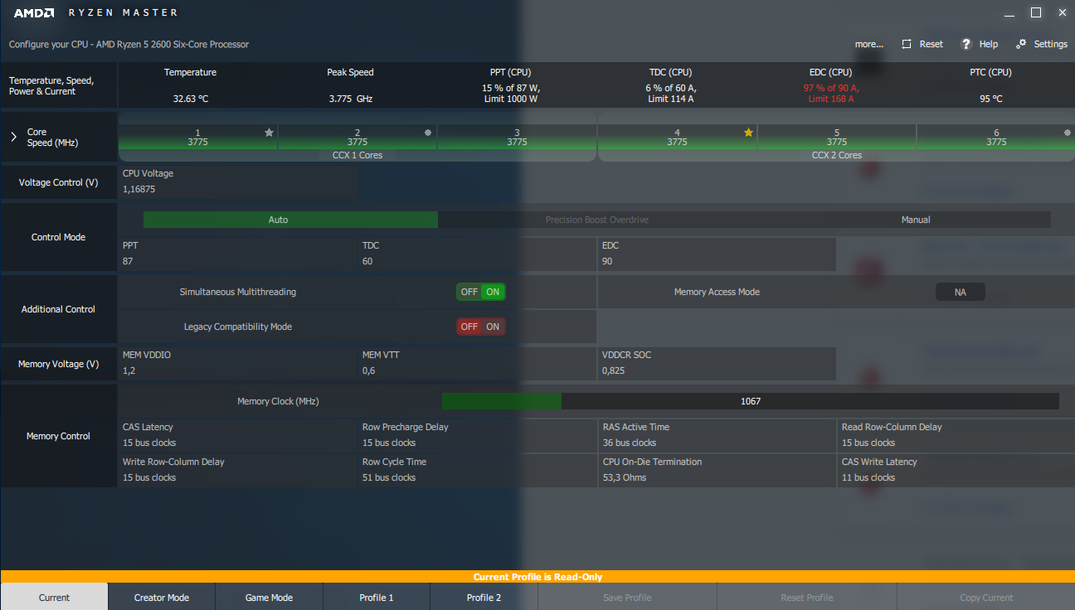Image resolution: width=1075 pixels, height=610 pixels.
Task: Click the Voltage Control (V) section label
Action: (x=57, y=182)
